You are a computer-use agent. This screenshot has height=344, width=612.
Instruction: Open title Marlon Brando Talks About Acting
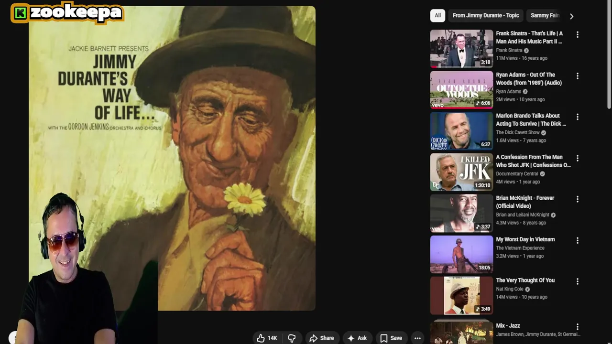(531, 119)
